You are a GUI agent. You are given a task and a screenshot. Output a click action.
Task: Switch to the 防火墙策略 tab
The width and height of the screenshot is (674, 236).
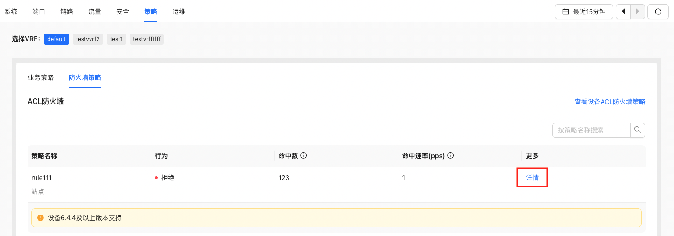click(85, 77)
